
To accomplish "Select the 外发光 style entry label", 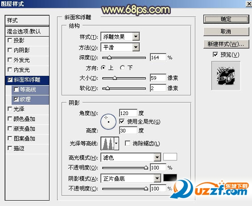I will pyautogui.click(x=21, y=60).
